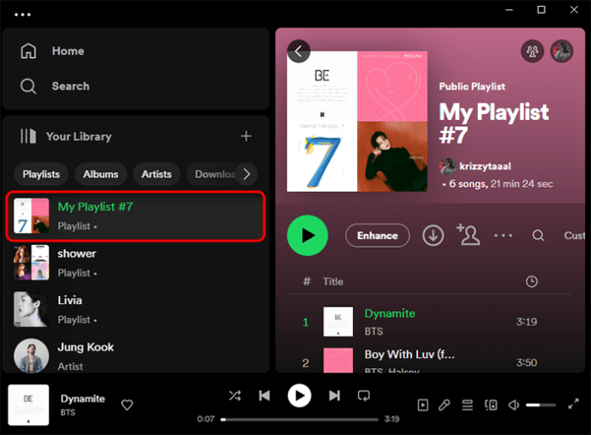
Task: Collapse Your Library via the library icon
Action: 28,136
